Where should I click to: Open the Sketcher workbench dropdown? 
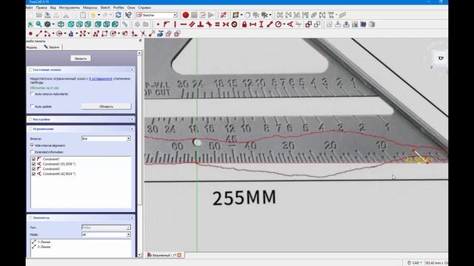tap(156, 15)
